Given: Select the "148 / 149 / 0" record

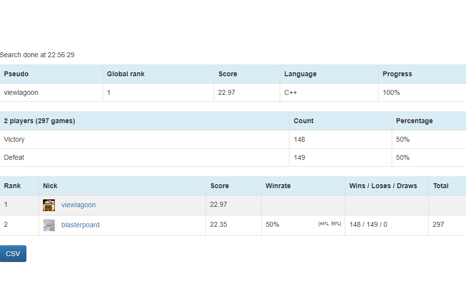Looking at the screenshot, I should point(368,225).
